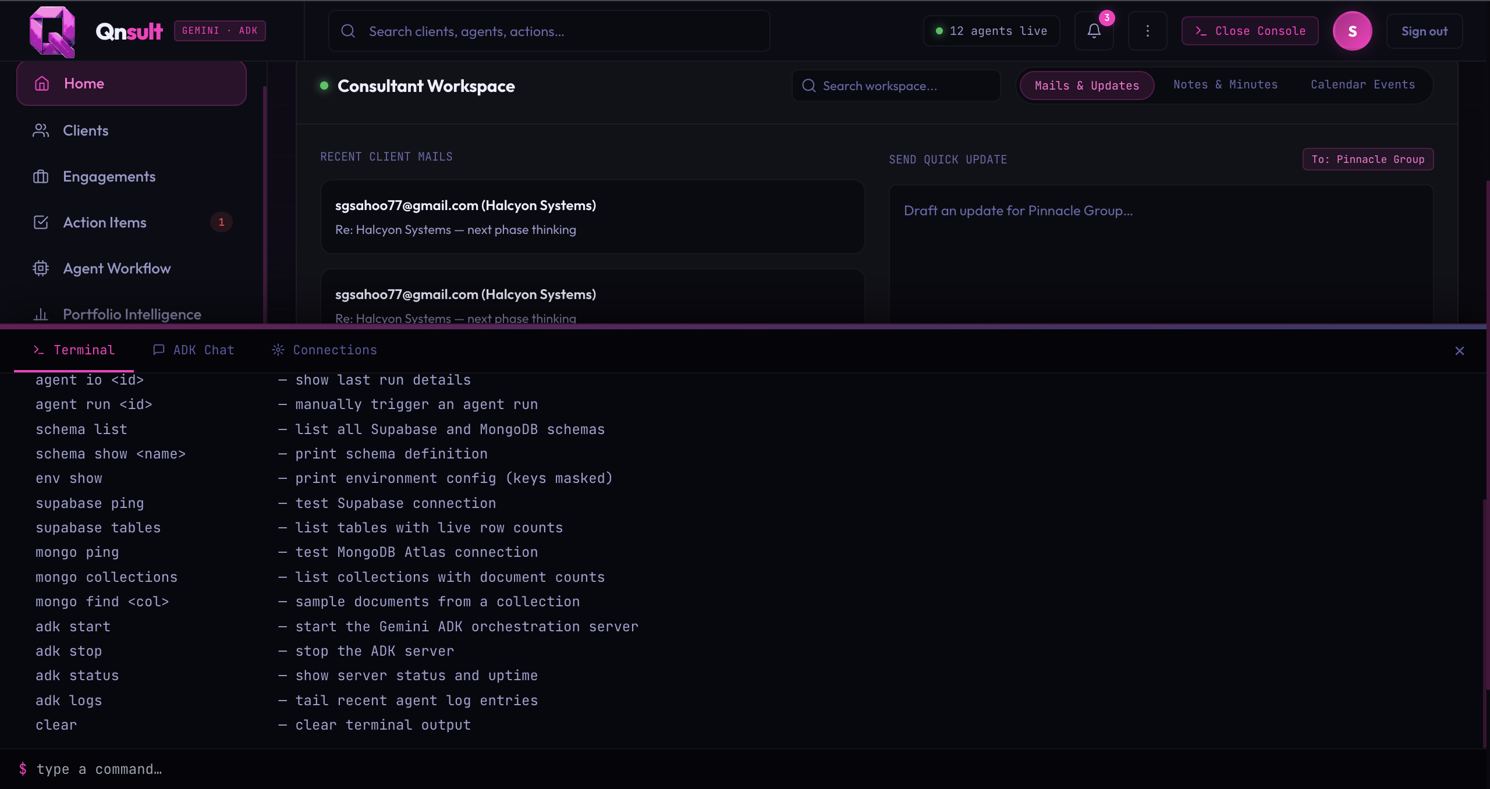Click the Portfolio Intelligence chart icon
The width and height of the screenshot is (1490, 789).
(x=41, y=314)
